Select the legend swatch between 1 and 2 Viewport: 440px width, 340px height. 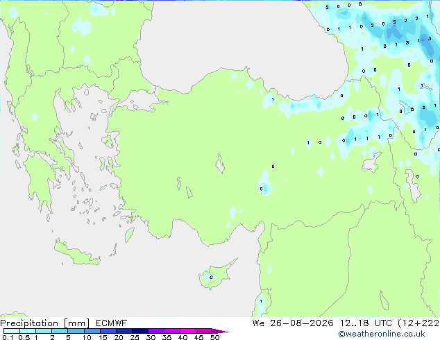pos(44,331)
